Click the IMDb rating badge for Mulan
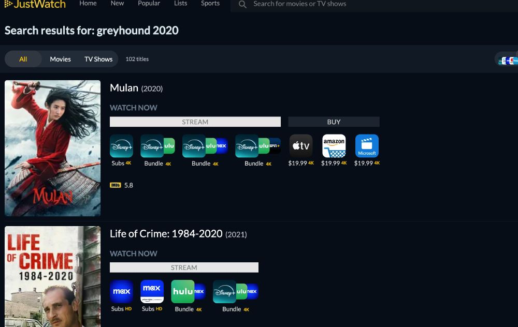 pyautogui.click(x=116, y=185)
